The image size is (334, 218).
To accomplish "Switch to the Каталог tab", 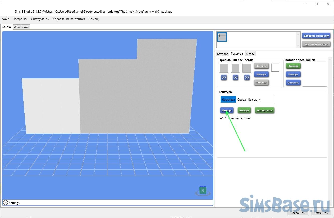I will click(x=222, y=54).
